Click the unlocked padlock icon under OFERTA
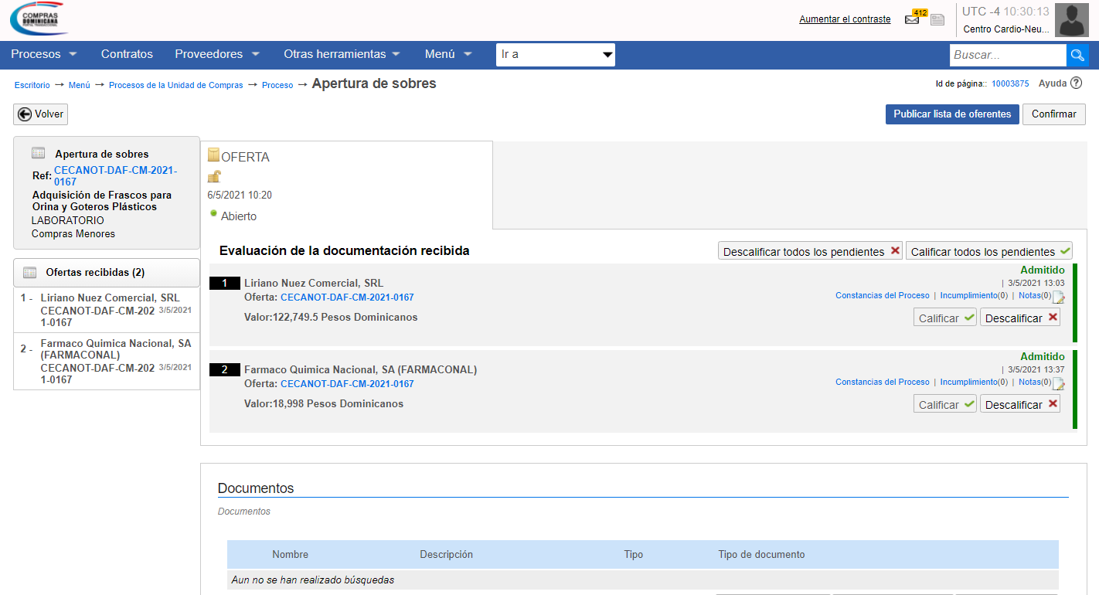Image resolution: width=1099 pixels, height=595 pixels. 214,177
